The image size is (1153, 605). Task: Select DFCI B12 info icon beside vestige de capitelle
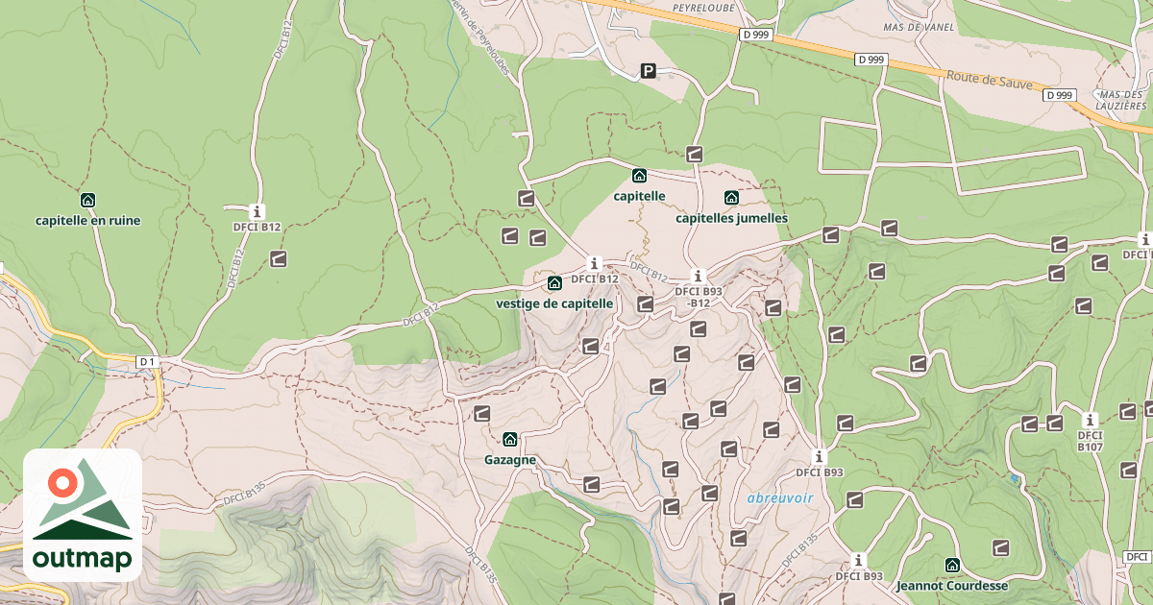(595, 263)
